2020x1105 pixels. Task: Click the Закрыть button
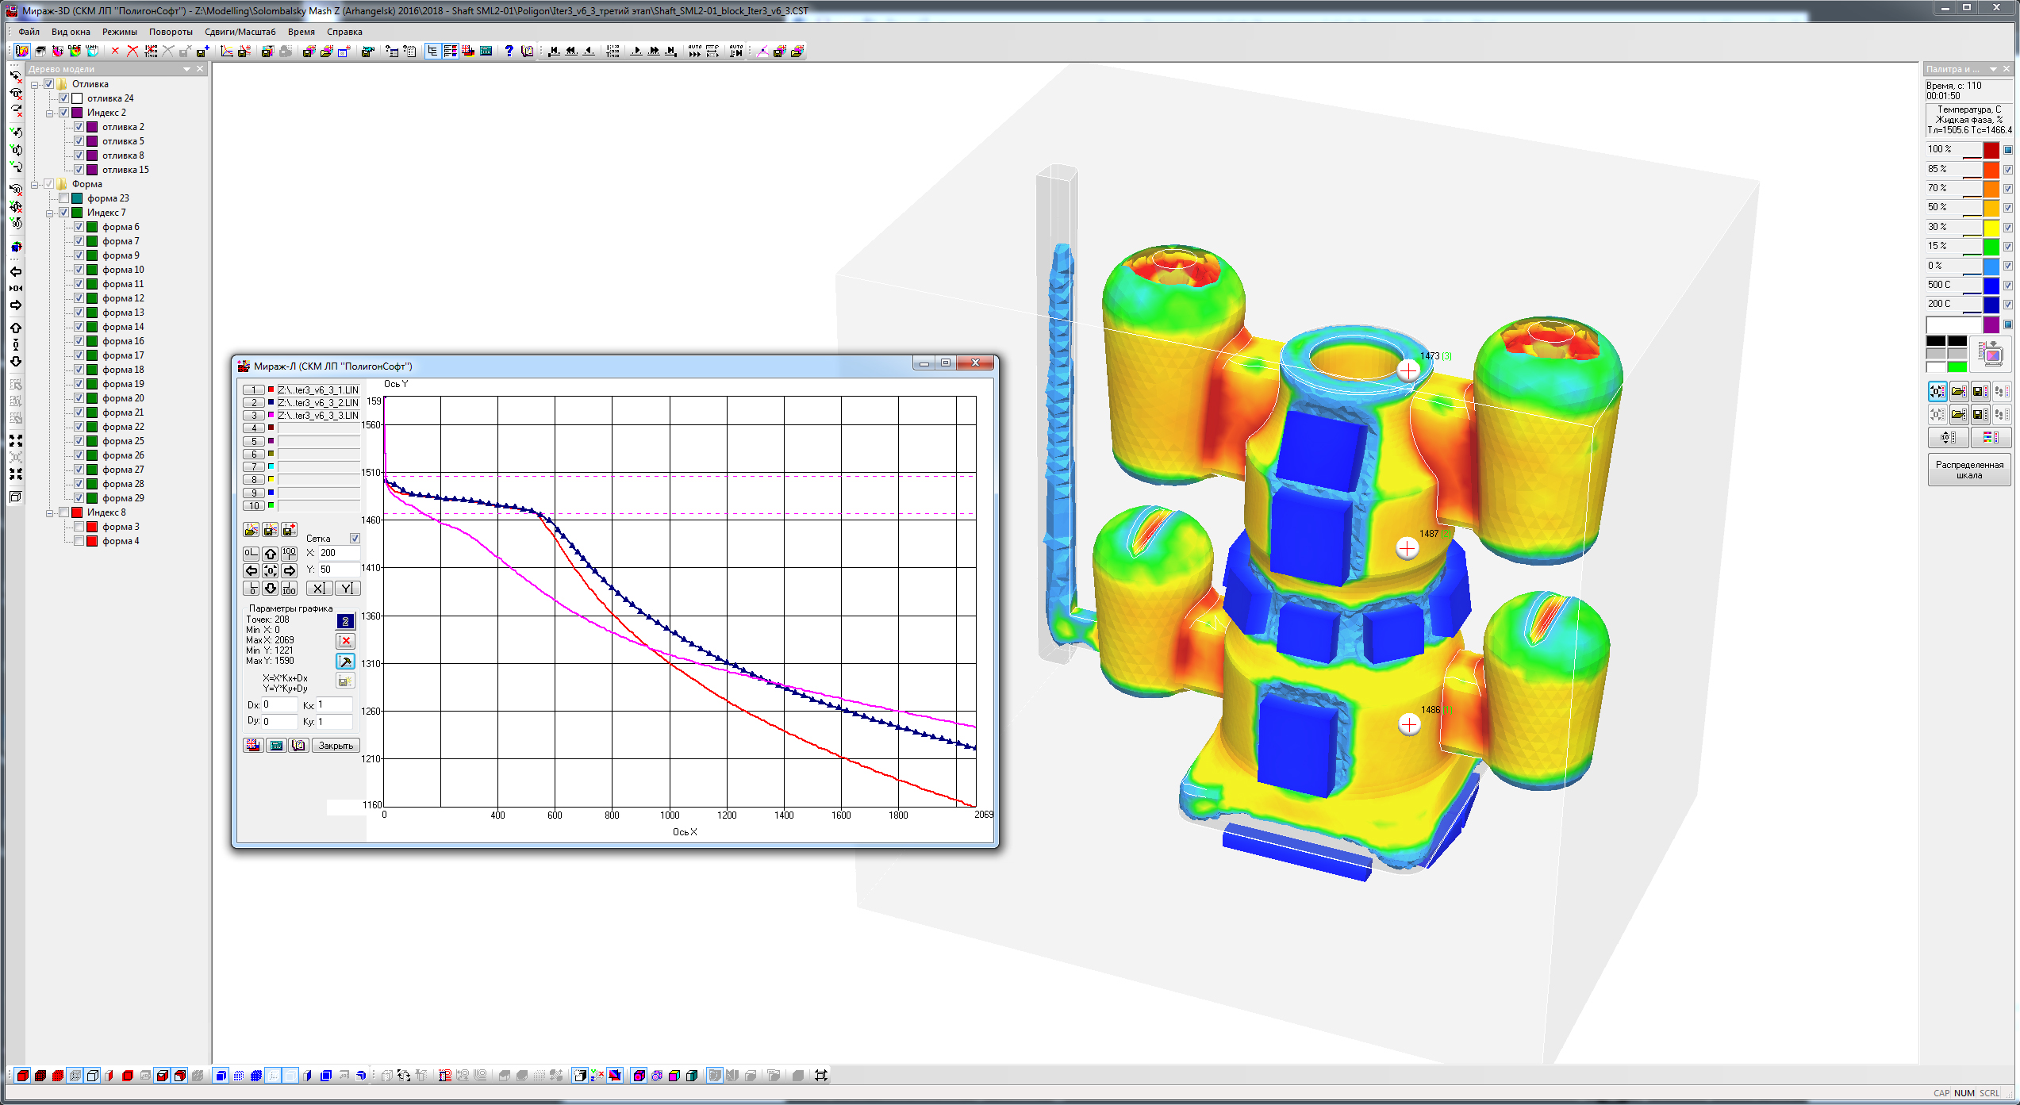click(x=336, y=746)
